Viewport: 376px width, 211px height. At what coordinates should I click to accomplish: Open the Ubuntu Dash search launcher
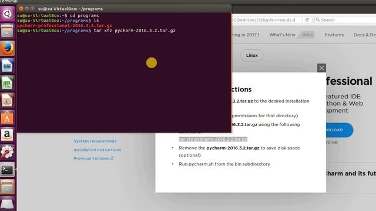tap(7, 13)
